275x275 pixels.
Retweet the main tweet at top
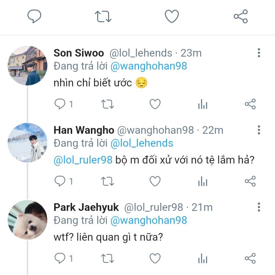click(x=103, y=16)
